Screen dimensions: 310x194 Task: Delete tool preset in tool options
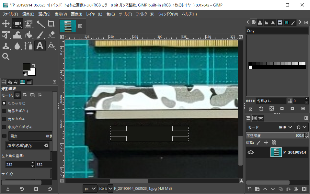point(36,189)
